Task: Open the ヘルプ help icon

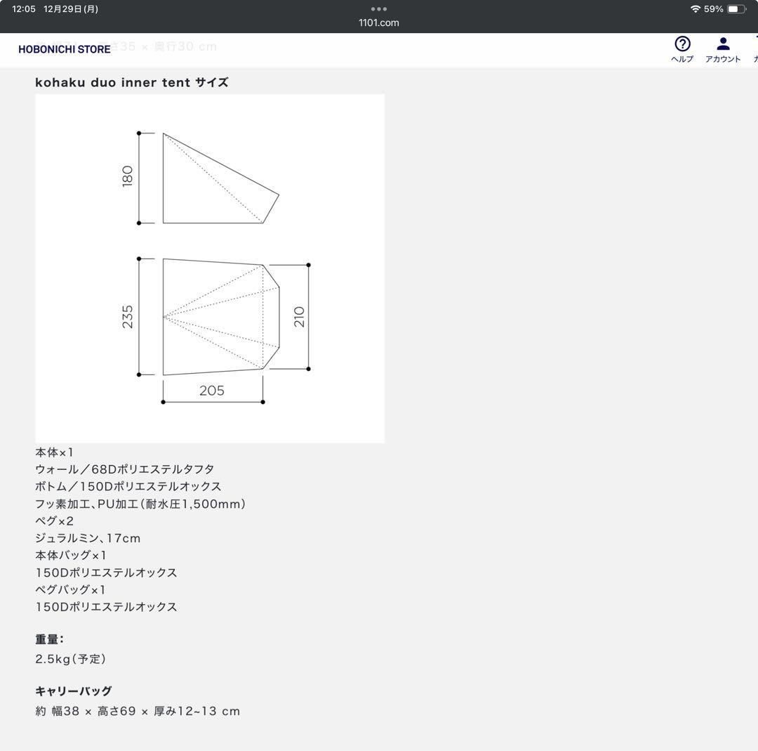Action: tap(681, 49)
